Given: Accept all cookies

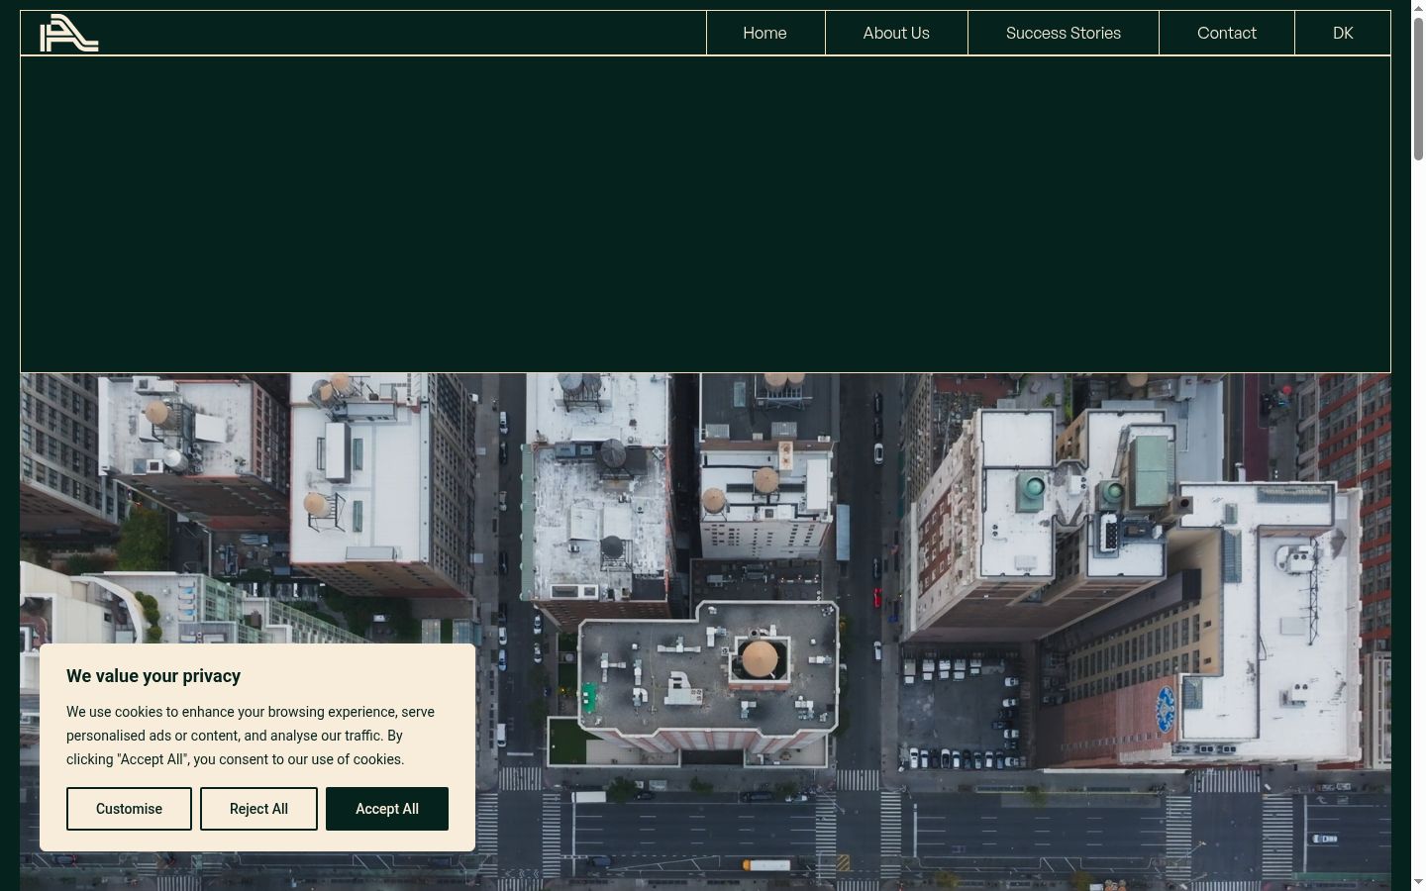Looking at the screenshot, I should (387, 809).
